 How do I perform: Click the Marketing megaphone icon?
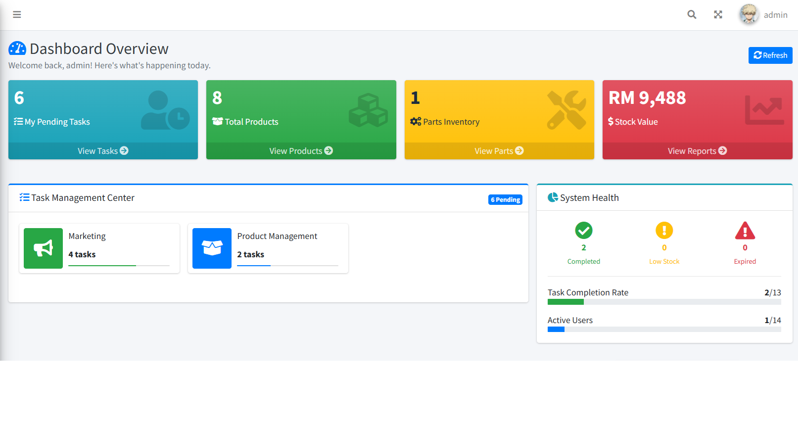pos(44,248)
